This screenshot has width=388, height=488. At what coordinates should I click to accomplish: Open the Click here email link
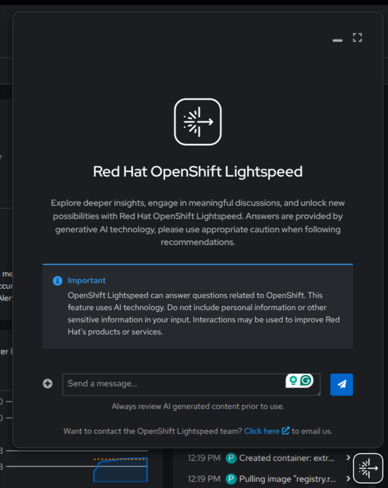[262, 431]
